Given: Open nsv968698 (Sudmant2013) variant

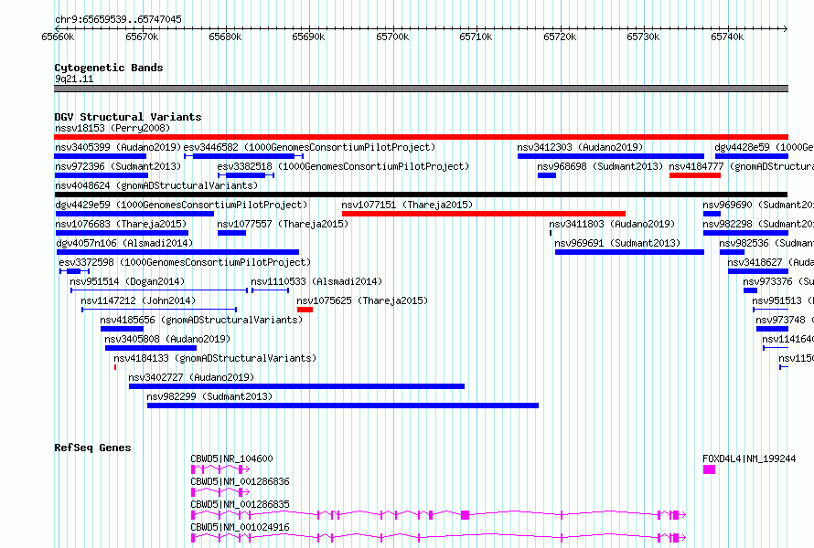Looking at the screenshot, I should tap(600, 166).
